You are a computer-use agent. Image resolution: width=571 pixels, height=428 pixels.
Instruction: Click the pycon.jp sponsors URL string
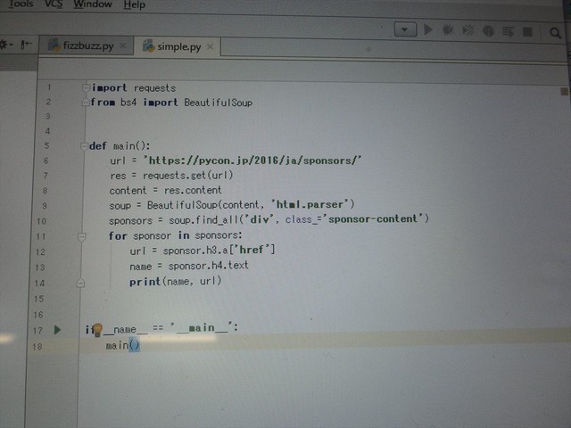point(252,160)
